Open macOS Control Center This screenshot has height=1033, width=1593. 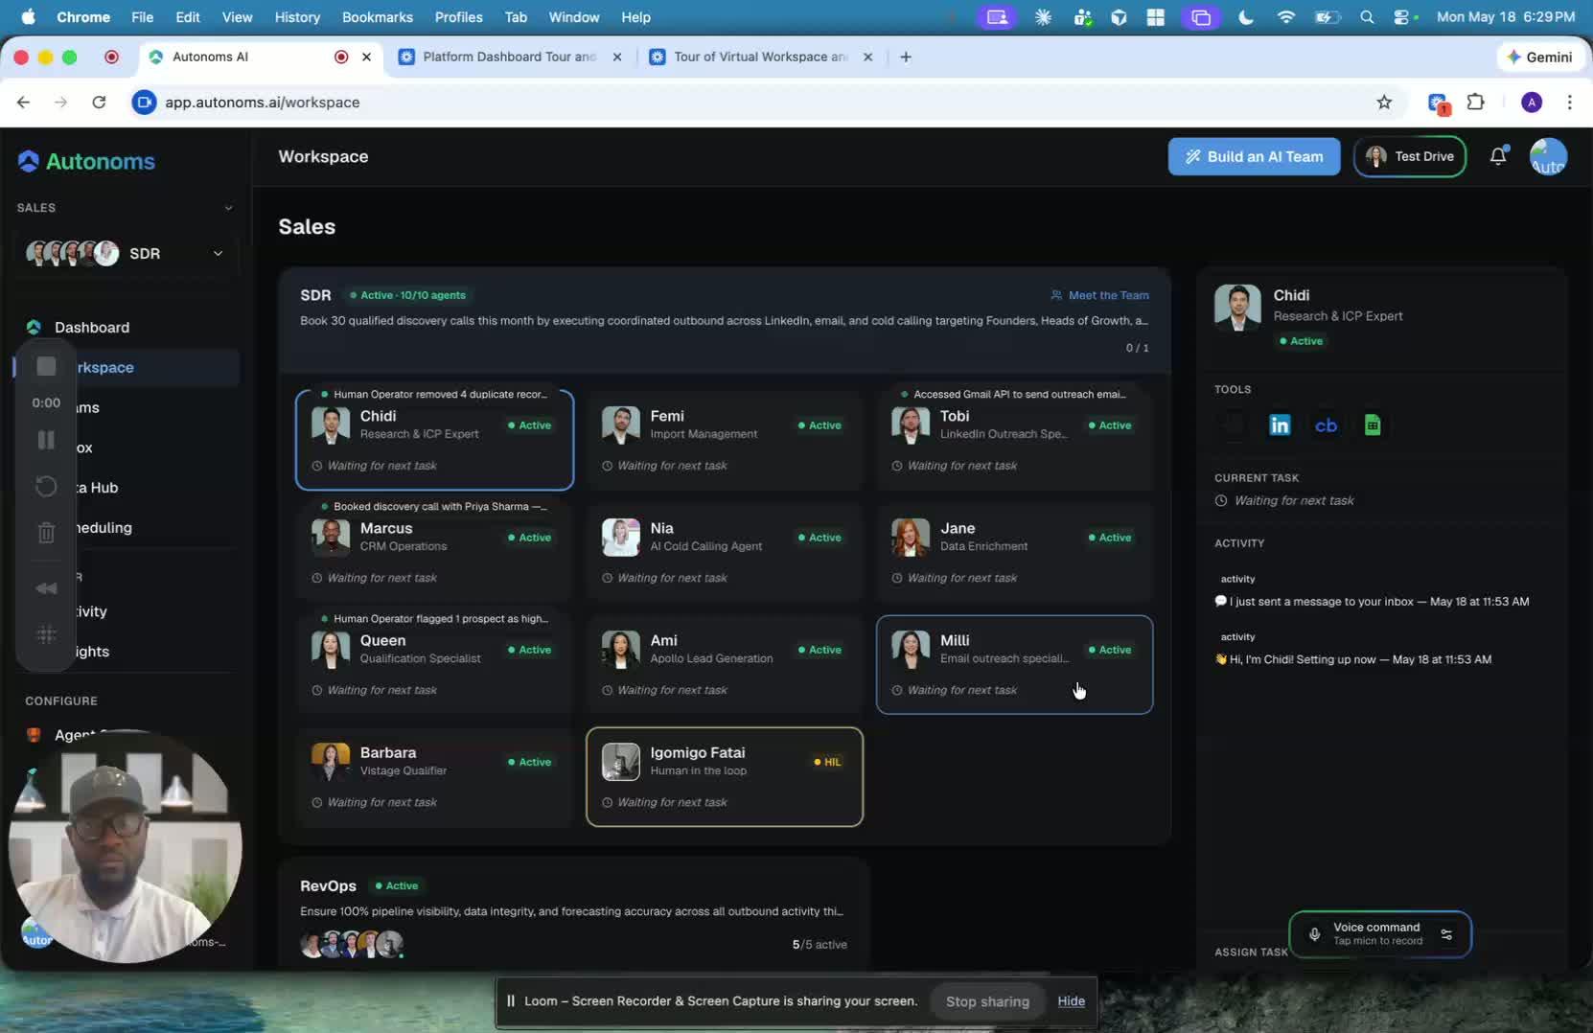(x=1401, y=16)
